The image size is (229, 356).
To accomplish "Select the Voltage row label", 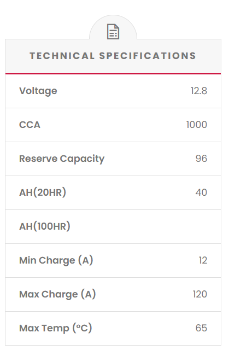I will pyautogui.click(x=38, y=91).
